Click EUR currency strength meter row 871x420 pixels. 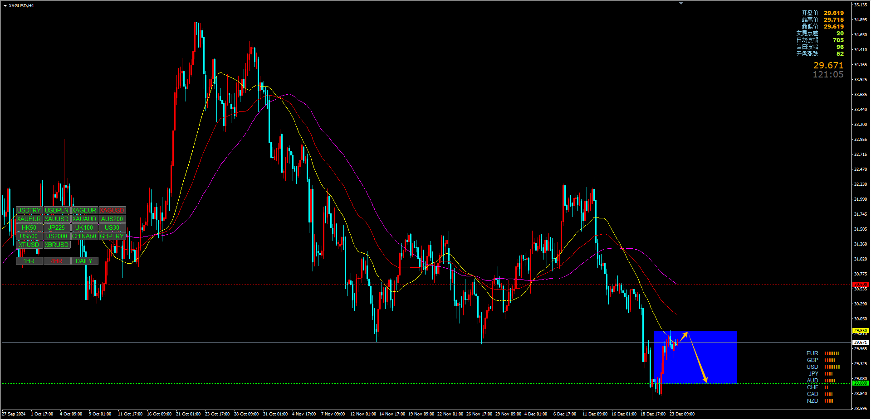click(823, 353)
